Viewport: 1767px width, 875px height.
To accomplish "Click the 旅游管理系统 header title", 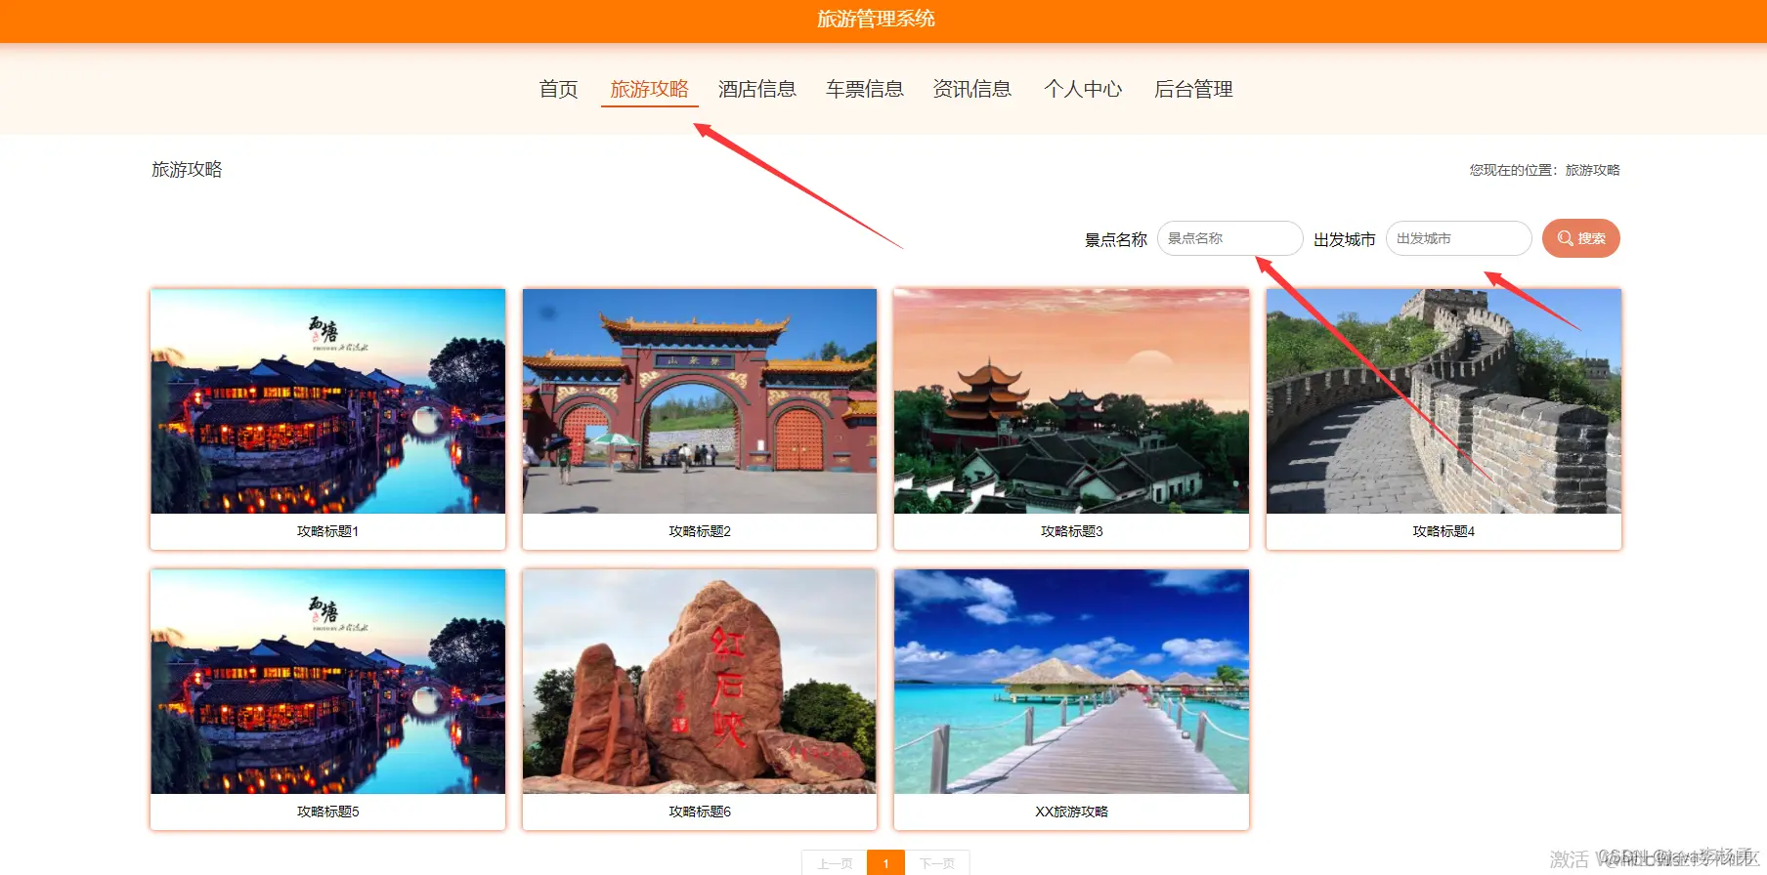I will pos(877,19).
